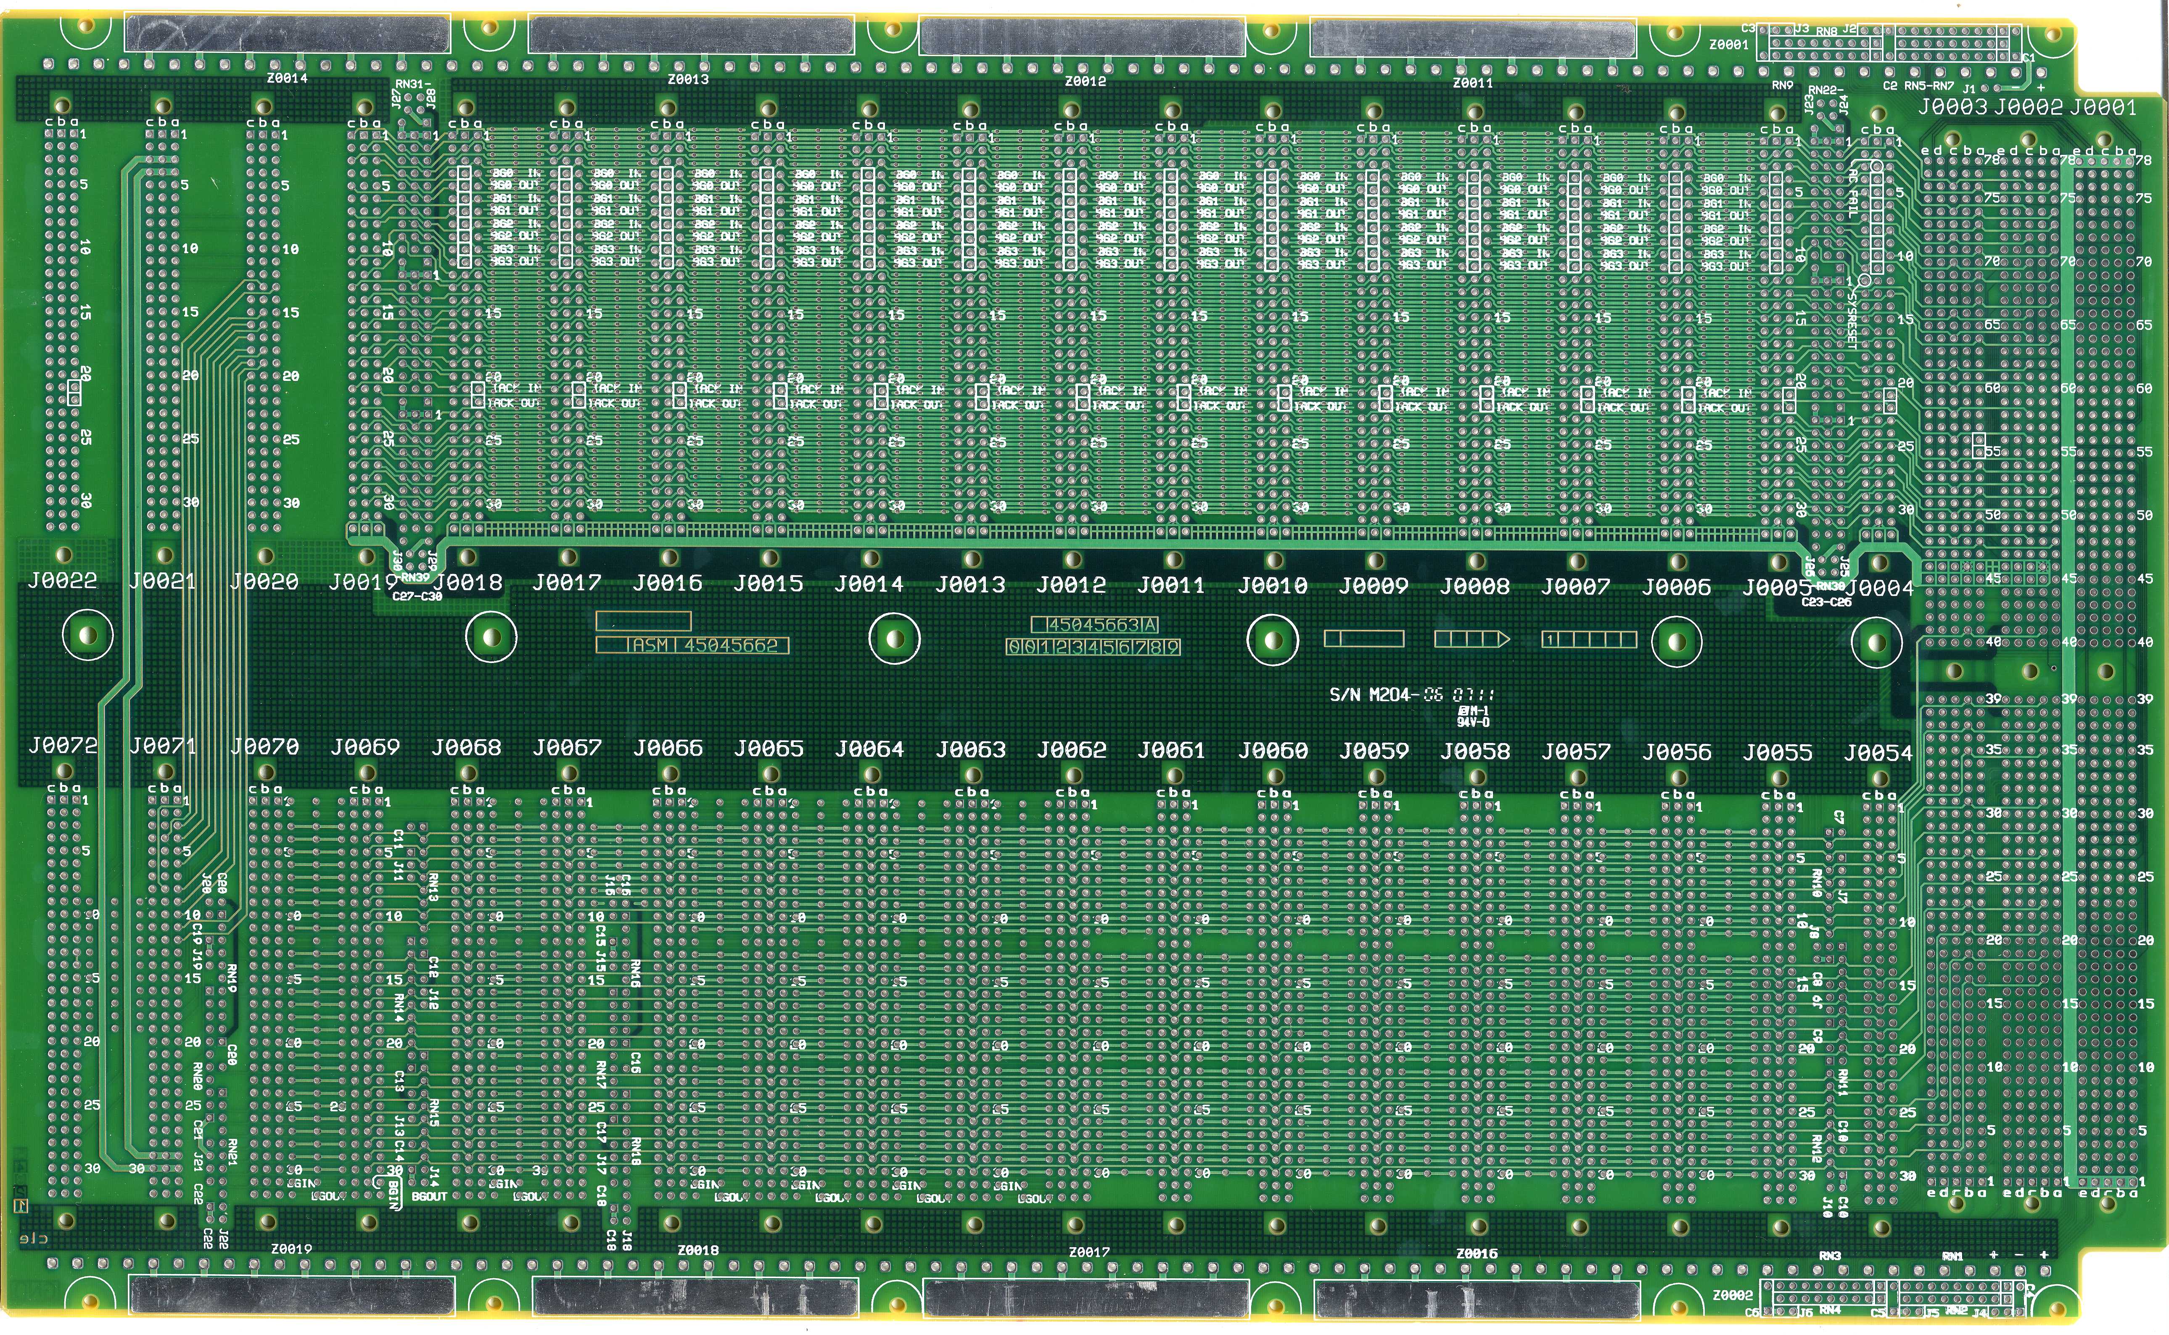2169x1335 pixels.
Task: Click the J0012 connector label
Action: pos(1071,584)
